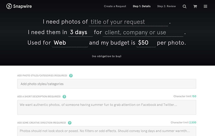Show help for short description
The image size is (215, 136).
[64, 97]
